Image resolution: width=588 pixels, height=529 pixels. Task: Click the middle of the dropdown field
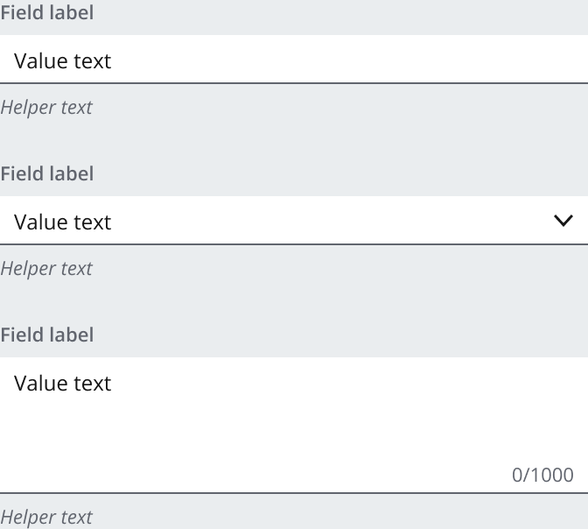(x=294, y=221)
